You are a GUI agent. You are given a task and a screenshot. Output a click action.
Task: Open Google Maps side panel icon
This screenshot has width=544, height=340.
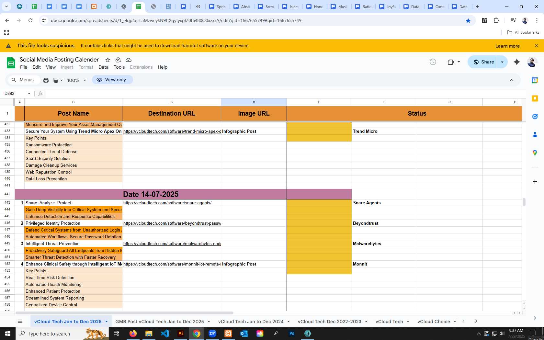[535, 153]
